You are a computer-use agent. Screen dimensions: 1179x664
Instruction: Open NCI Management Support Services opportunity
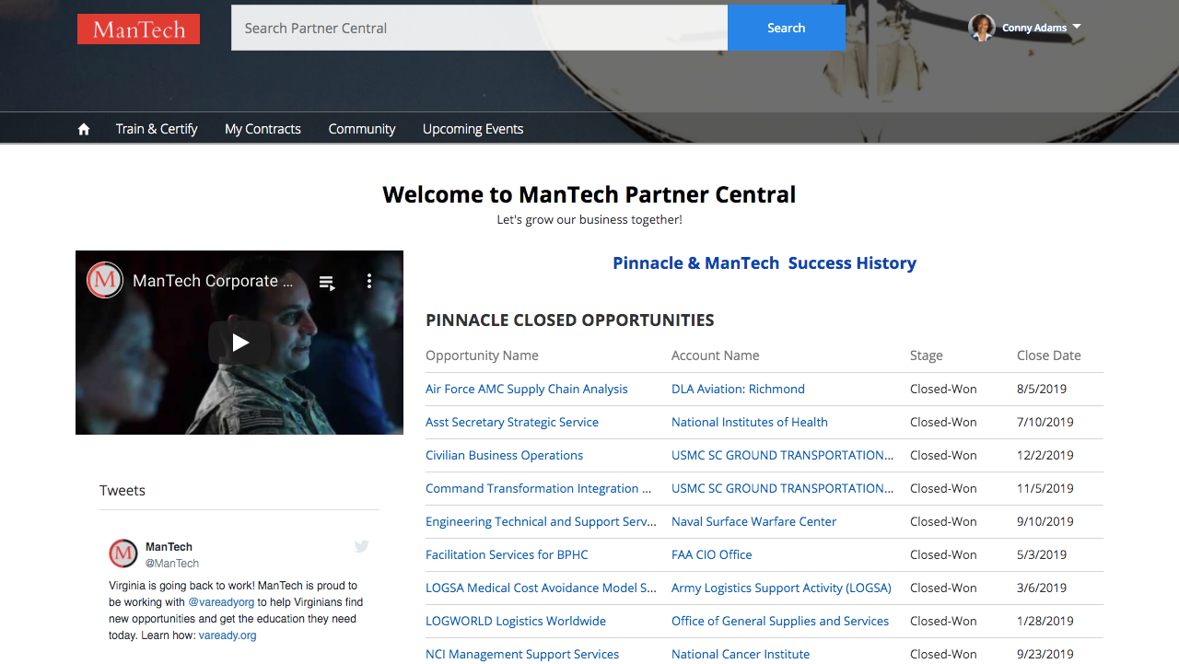pos(522,654)
